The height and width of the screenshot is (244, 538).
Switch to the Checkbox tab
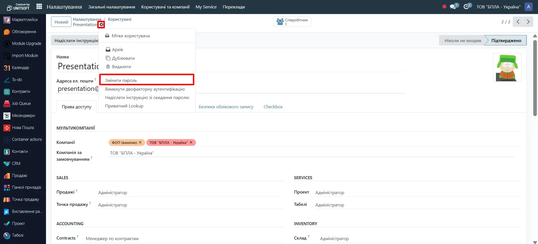(273, 107)
